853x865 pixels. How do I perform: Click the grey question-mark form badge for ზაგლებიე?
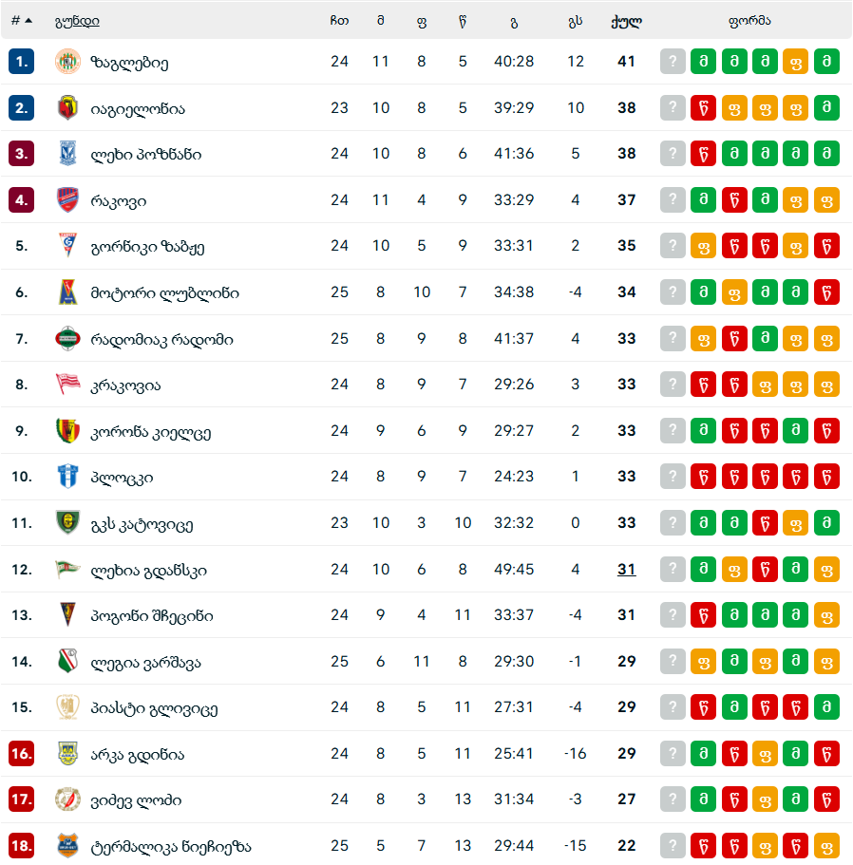pos(673,62)
